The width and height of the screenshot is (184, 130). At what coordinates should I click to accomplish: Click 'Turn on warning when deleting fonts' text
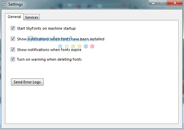49,59
